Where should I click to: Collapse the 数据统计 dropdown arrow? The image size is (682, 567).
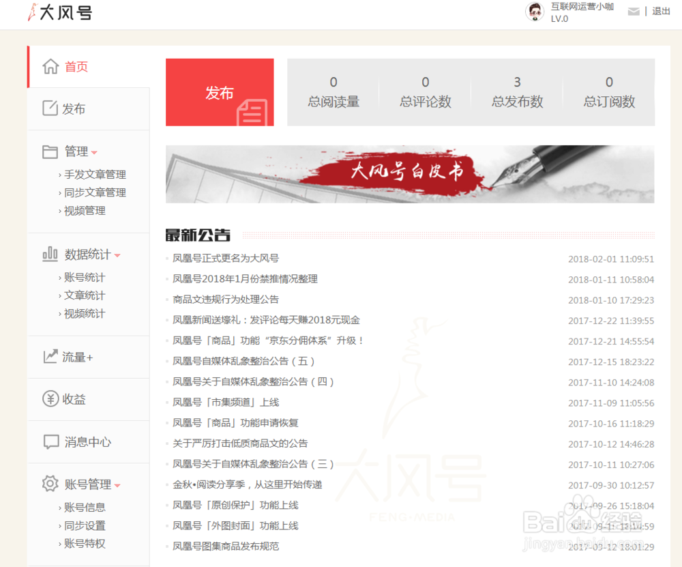pos(117,255)
